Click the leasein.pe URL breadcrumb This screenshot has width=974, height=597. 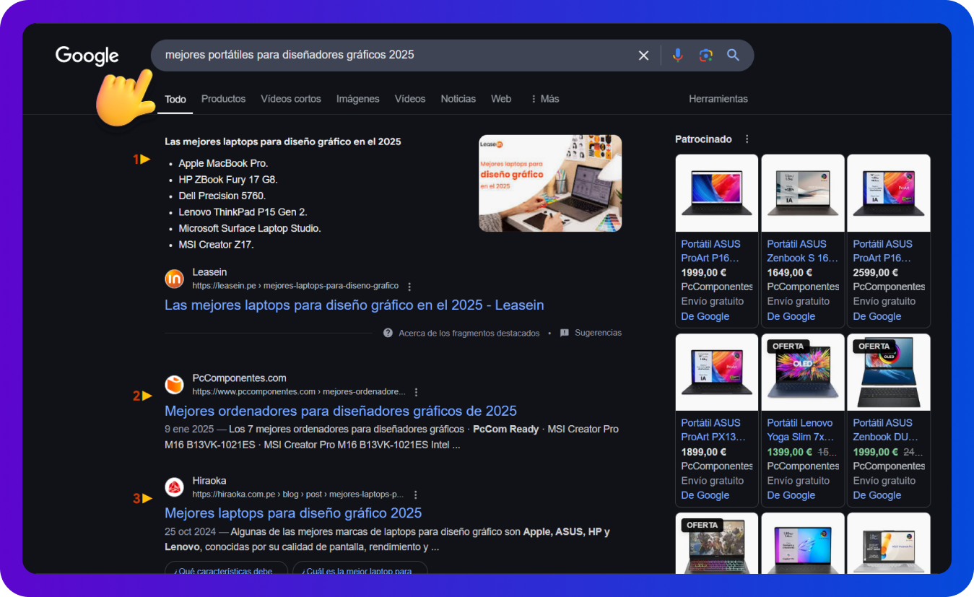[x=295, y=287]
